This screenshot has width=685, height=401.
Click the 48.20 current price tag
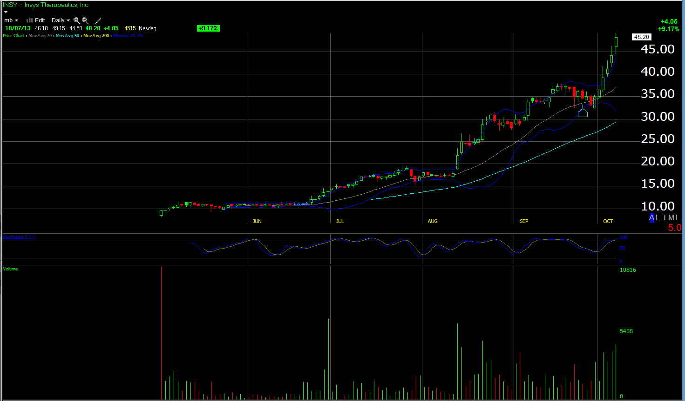(x=641, y=37)
